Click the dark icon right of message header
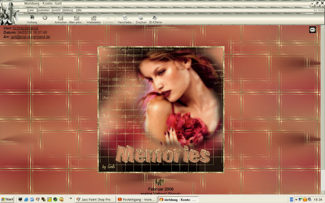Screen dimensions: 325x203 pos(312,30)
